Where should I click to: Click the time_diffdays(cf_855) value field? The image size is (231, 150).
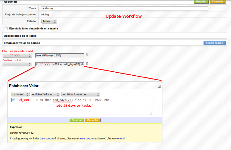pyautogui.click(x=60, y=55)
